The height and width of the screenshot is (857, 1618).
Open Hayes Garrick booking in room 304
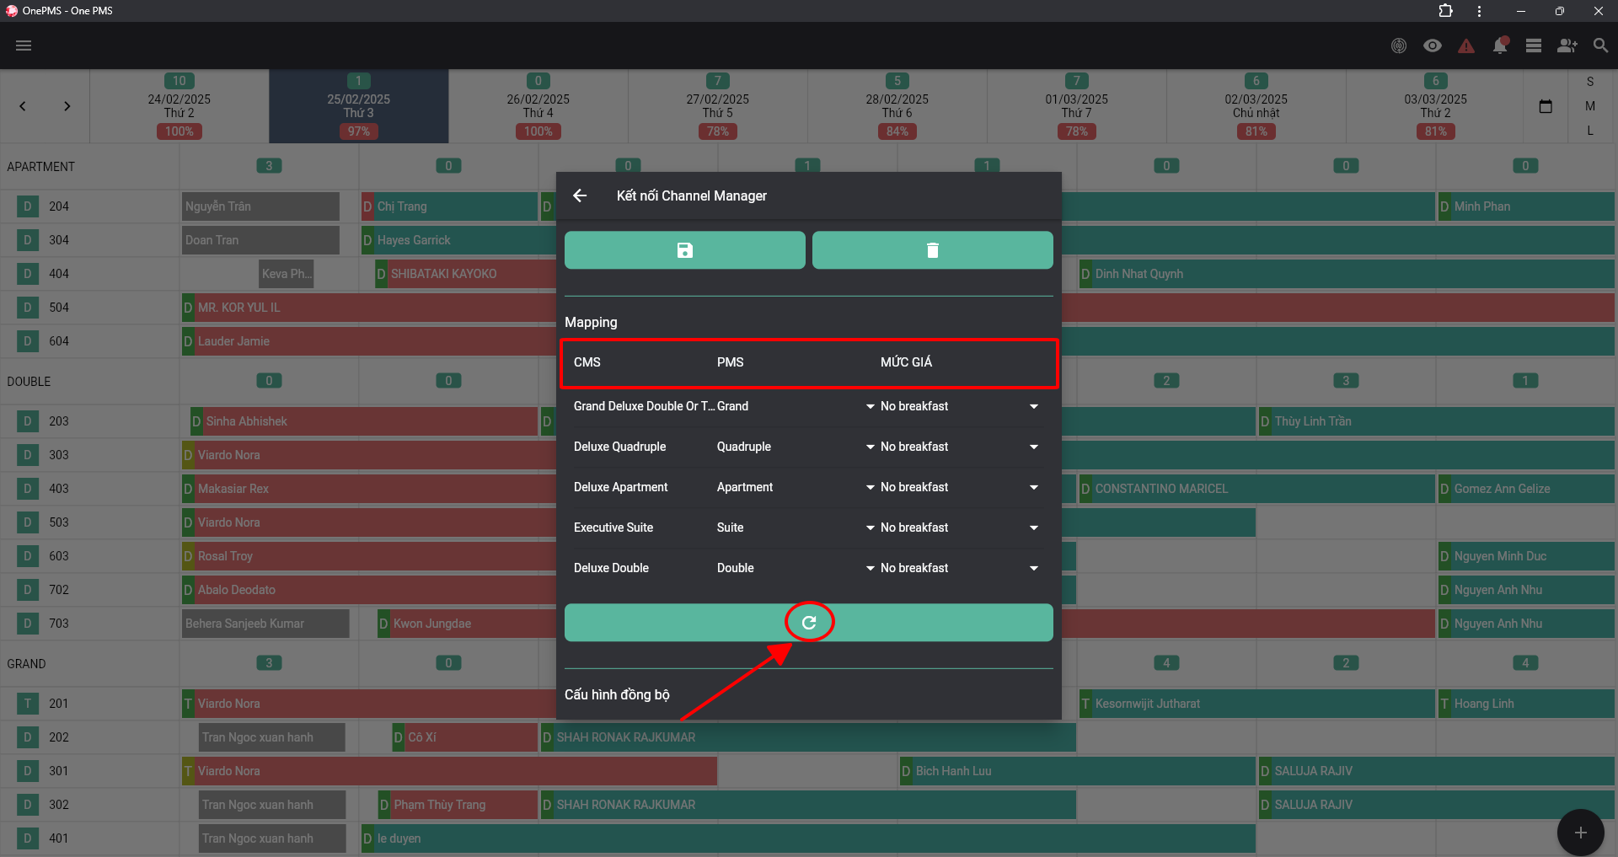pos(458,240)
